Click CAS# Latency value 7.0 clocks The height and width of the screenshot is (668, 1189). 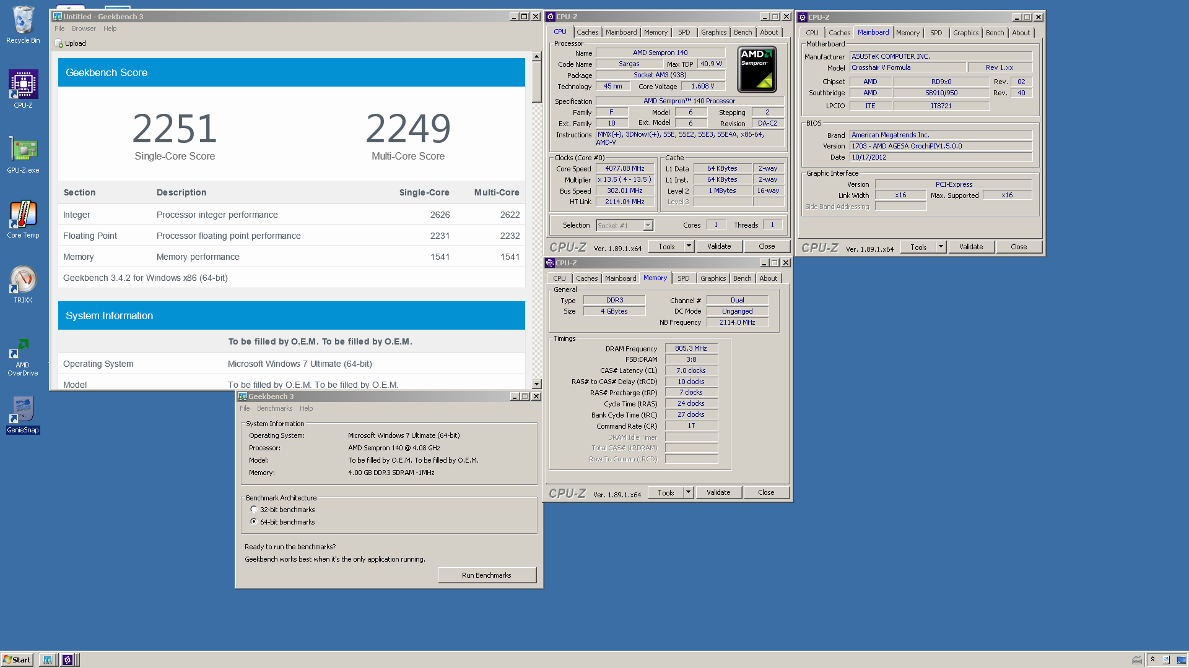(x=691, y=370)
